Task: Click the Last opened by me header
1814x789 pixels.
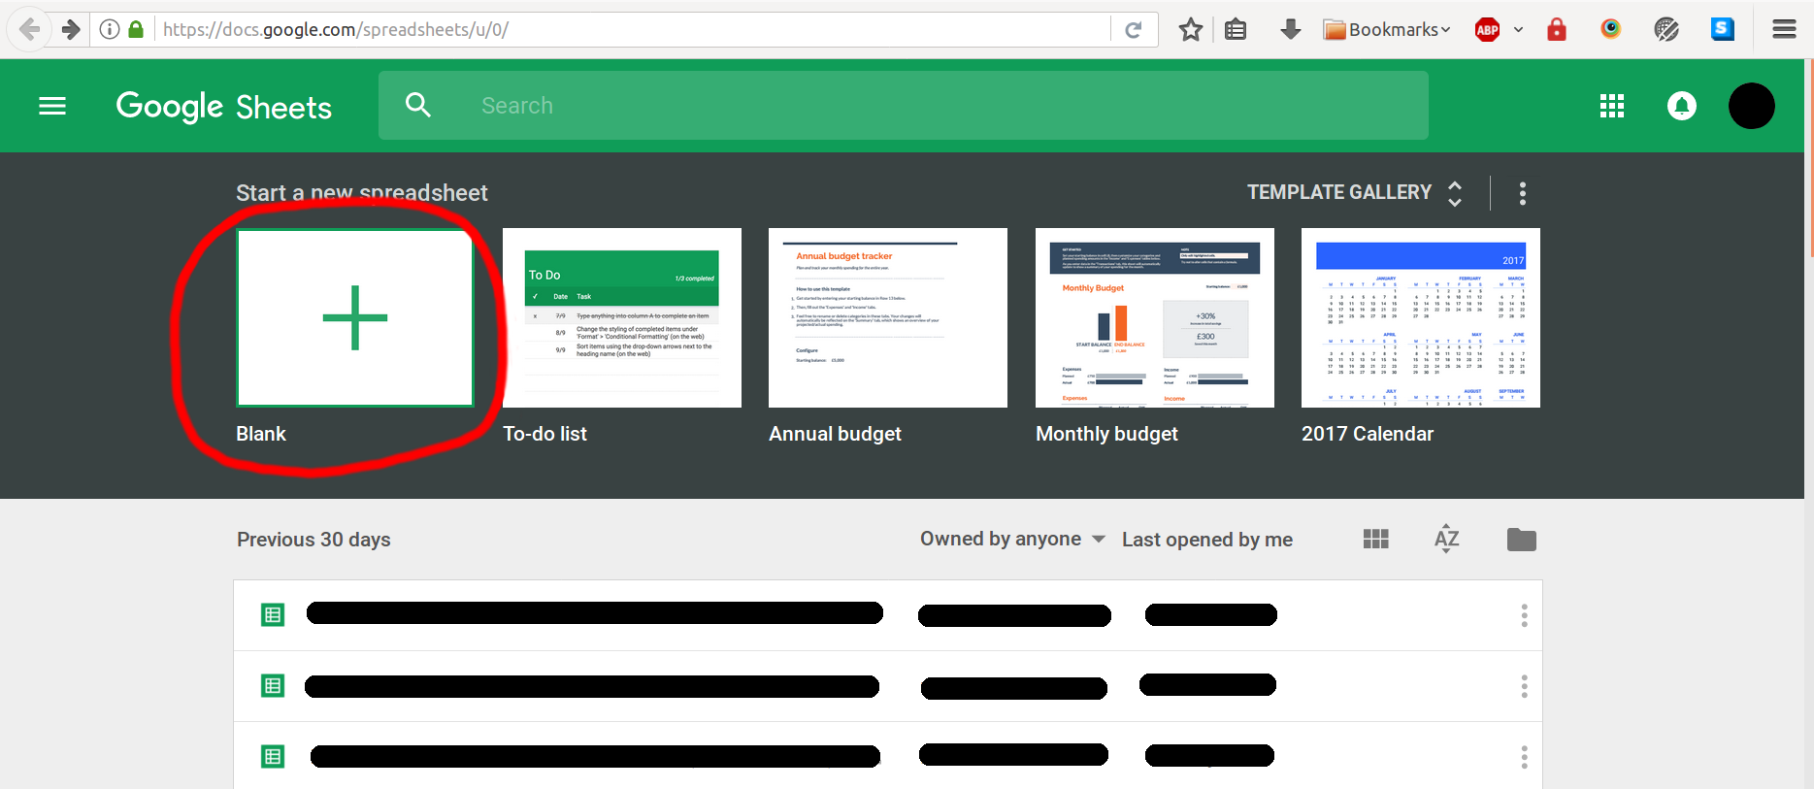Action: click(x=1207, y=540)
